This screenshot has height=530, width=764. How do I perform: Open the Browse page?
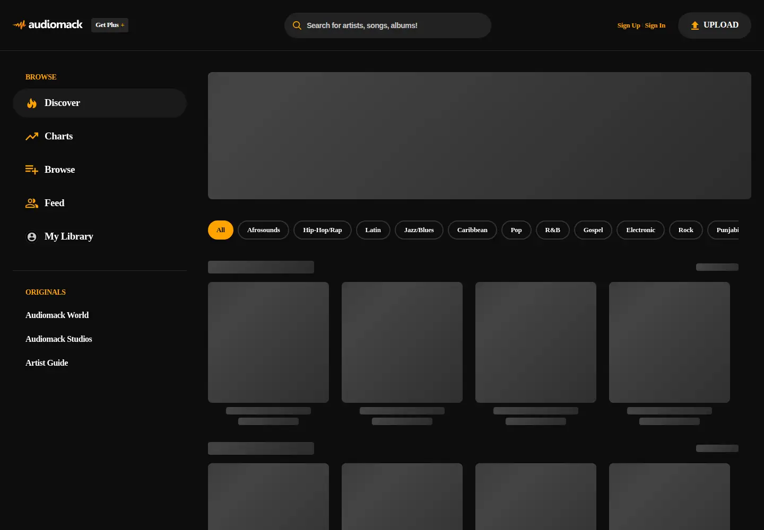coord(100,170)
